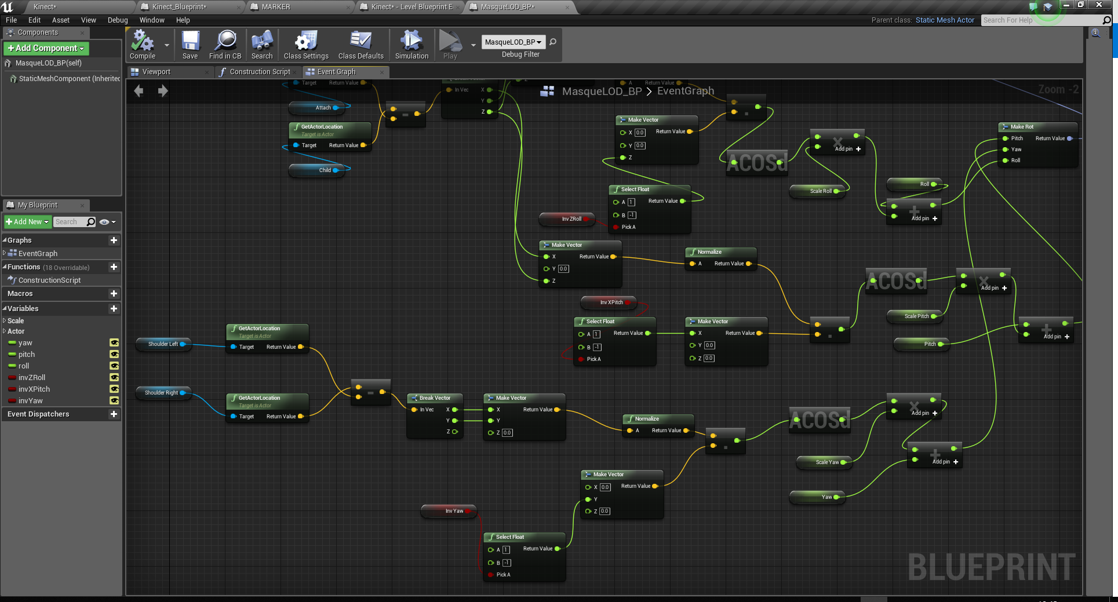The width and height of the screenshot is (1118, 602).
Task: Go forward in graph navigation history
Action: point(163,90)
